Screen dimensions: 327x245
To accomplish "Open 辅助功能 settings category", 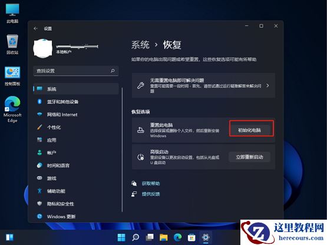I will pos(76,191).
